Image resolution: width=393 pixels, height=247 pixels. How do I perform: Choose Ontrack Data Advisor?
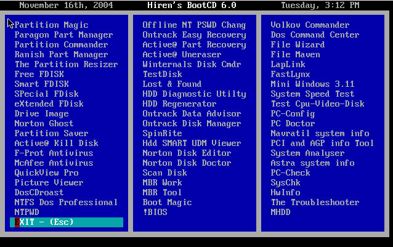click(192, 113)
